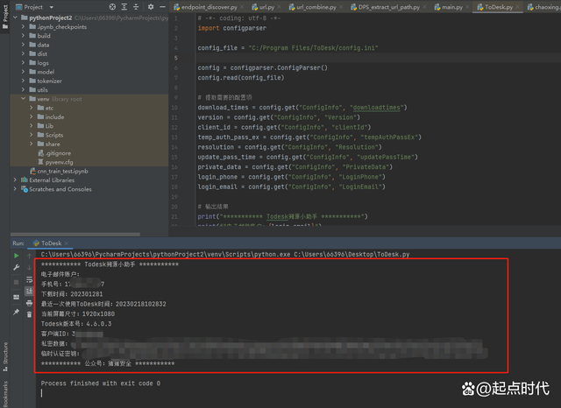Image resolution: width=561 pixels, height=408 pixels.
Task: Open Project panel settings gear
Action: (x=151, y=7)
